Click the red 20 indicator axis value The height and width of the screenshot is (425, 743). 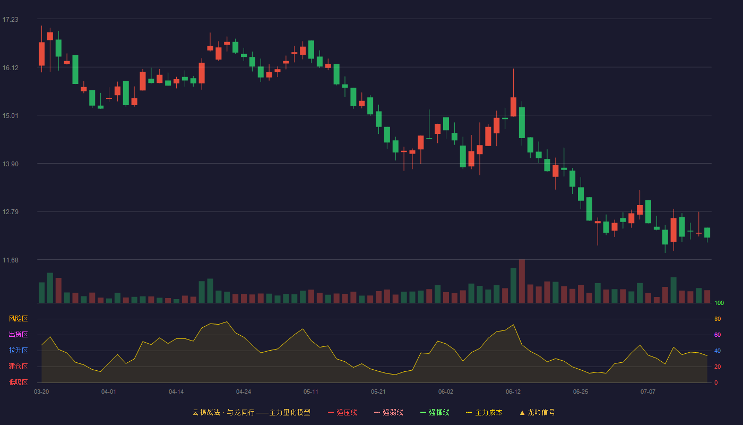[718, 367]
